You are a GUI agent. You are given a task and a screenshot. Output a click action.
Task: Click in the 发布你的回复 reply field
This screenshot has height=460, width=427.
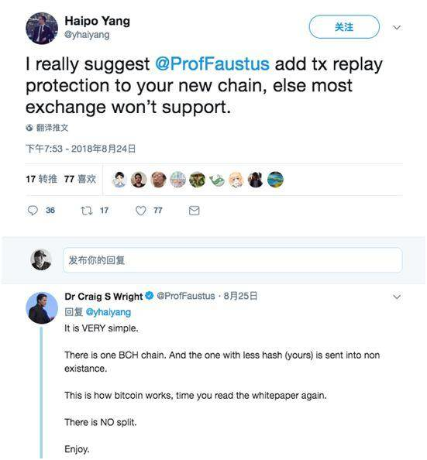point(232,260)
